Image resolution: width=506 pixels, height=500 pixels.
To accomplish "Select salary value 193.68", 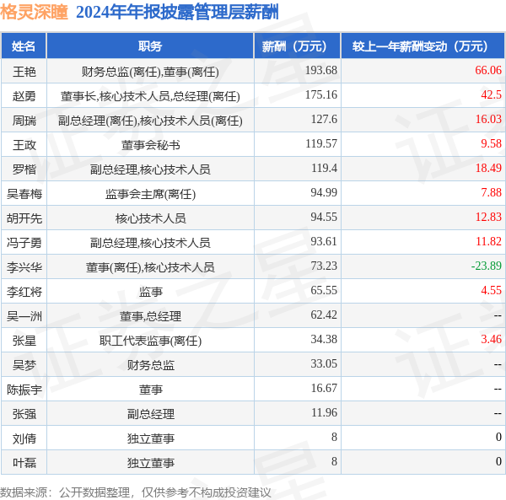I will (321, 70).
